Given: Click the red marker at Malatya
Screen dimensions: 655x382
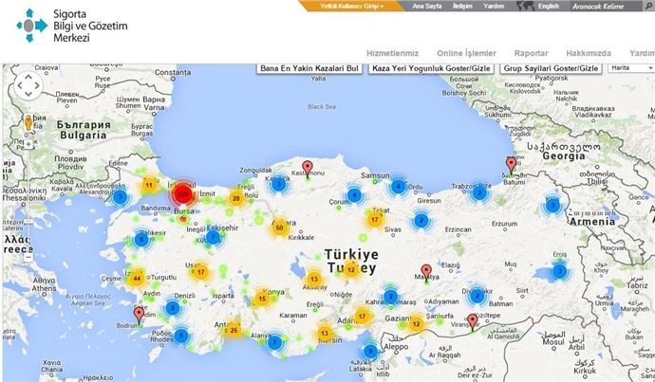Looking at the screenshot, I should (426, 271).
